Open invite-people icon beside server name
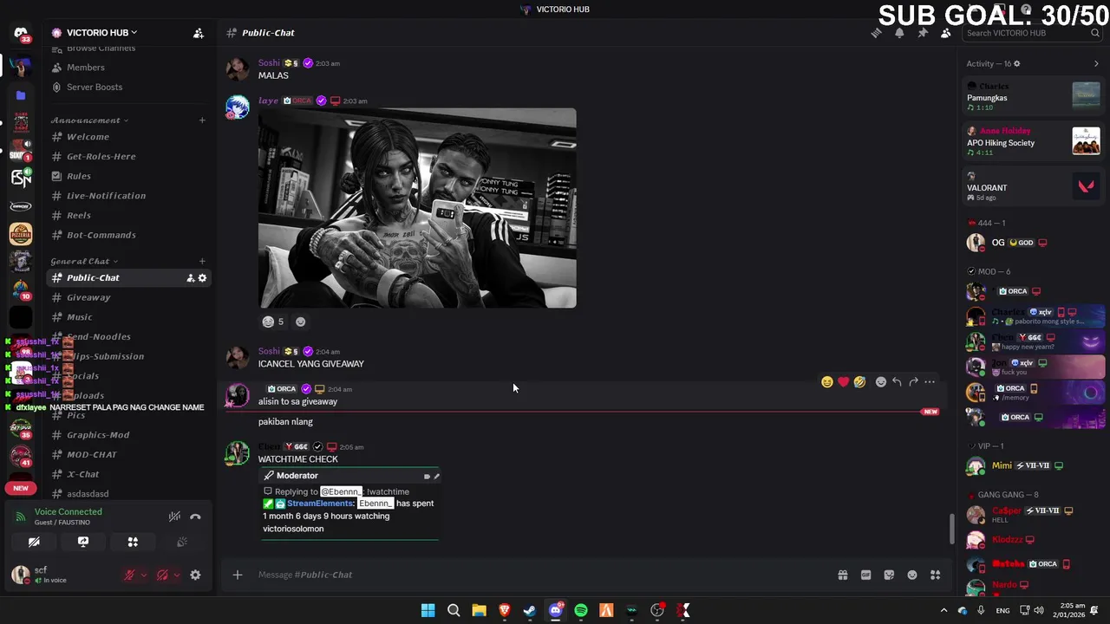The width and height of the screenshot is (1110, 624). (x=199, y=33)
